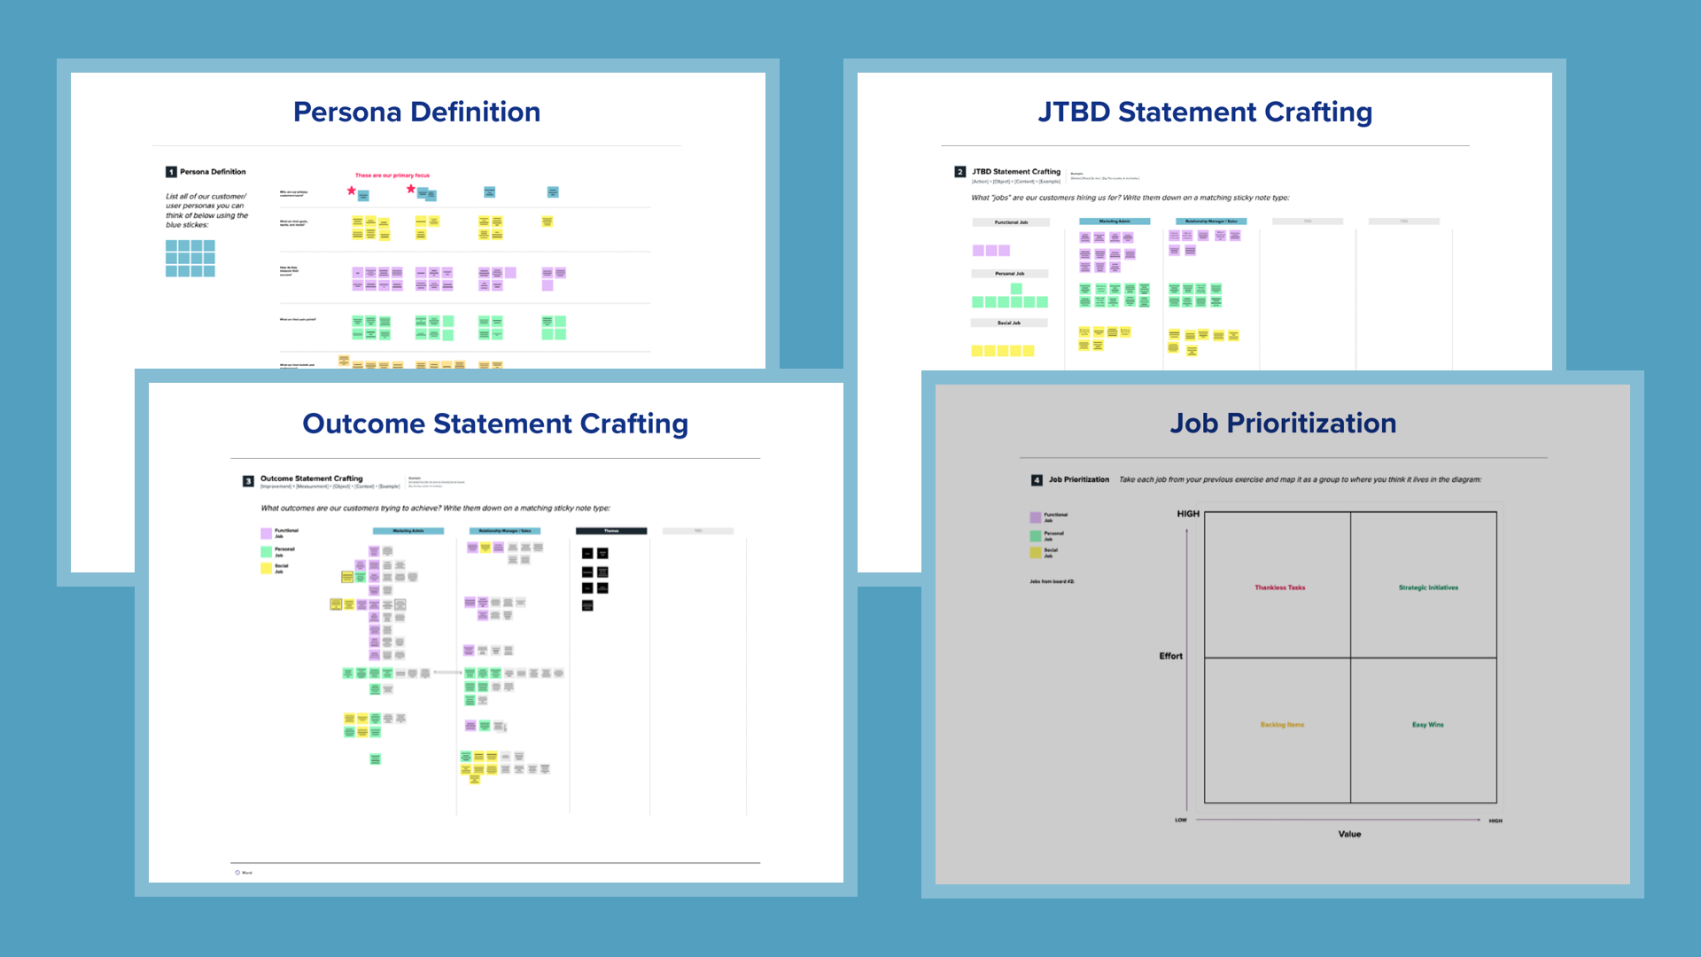Click the Themes column header

[611, 531]
